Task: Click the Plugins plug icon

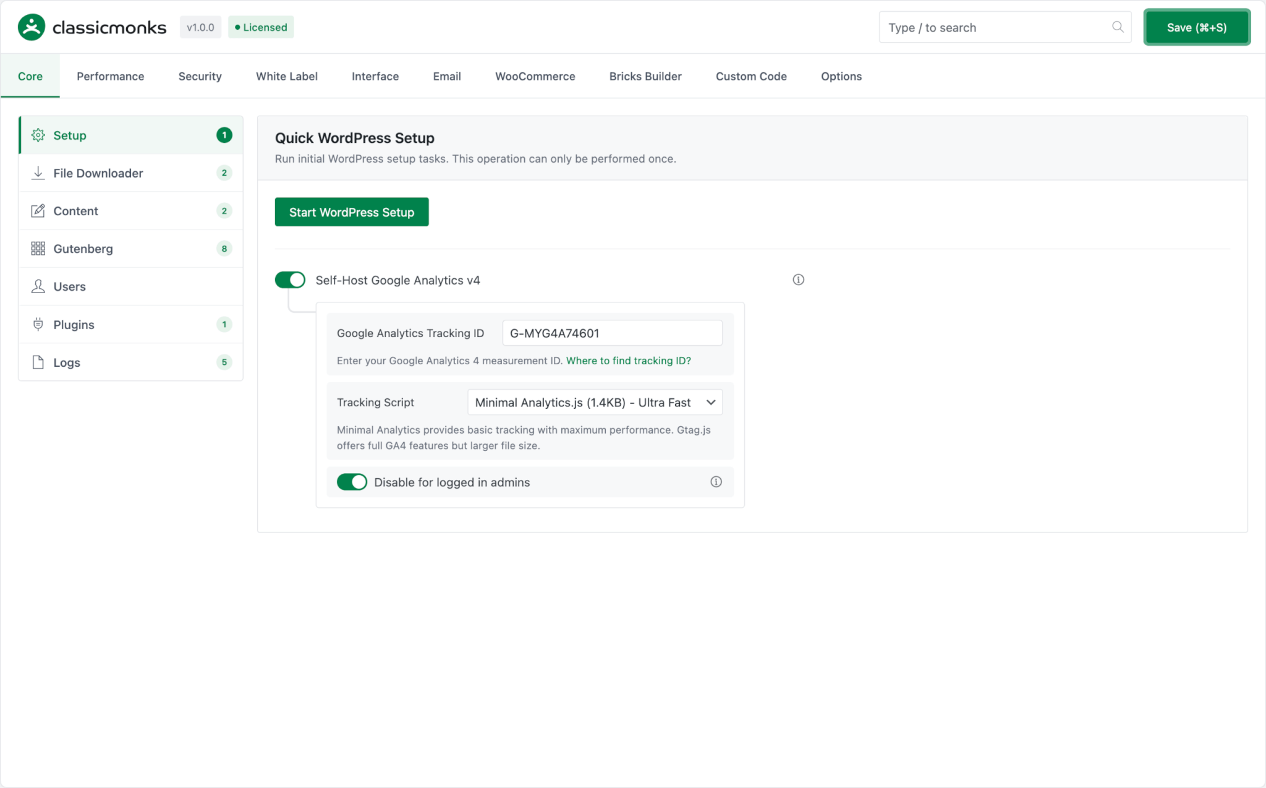Action: (x=38, y=324)
